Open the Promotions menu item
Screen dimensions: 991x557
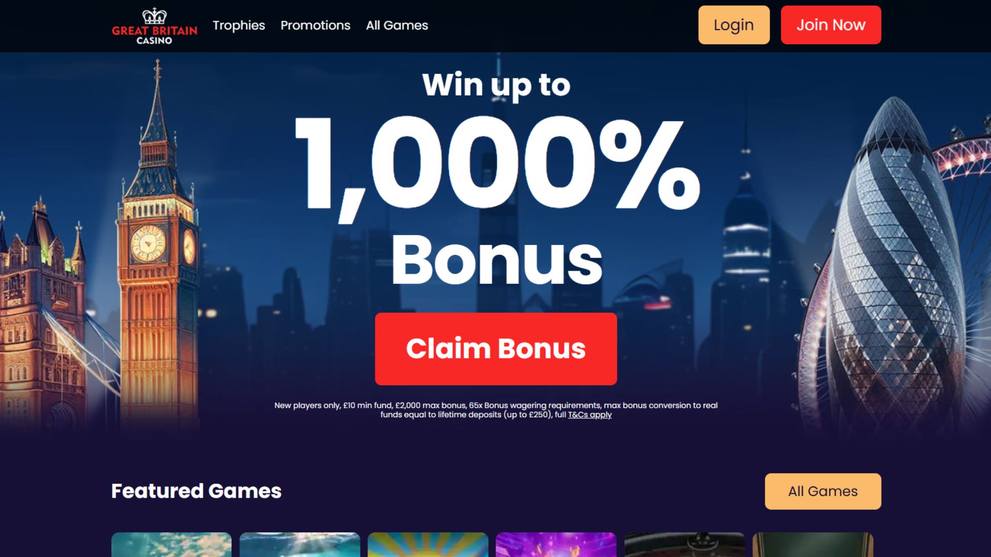(x=315, y=25)
